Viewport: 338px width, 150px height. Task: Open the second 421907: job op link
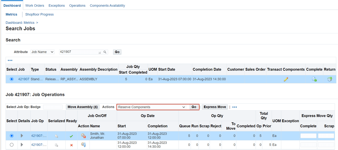coord(39,145)
